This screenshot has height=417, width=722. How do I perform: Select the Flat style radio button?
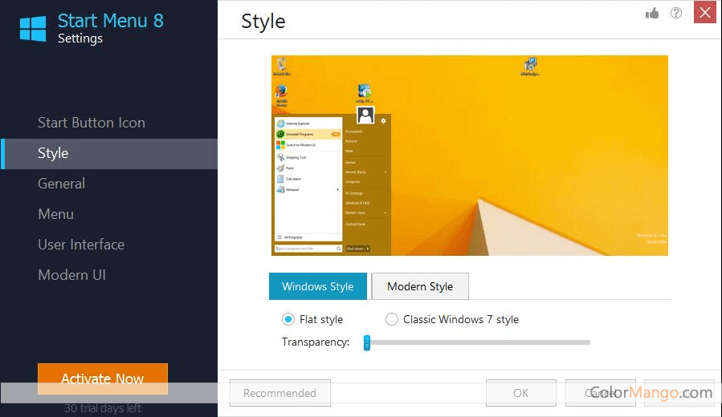pos(288,319)
